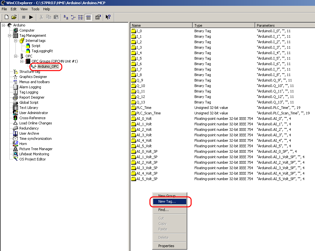Select the Q_9 binary tag
The height and width of the screenshot is (251, 315).
pos(140,80)
